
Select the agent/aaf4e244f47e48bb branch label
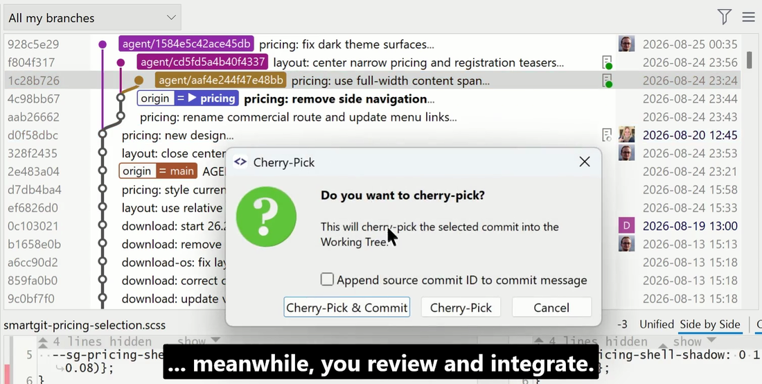click(x=220, y=80)
